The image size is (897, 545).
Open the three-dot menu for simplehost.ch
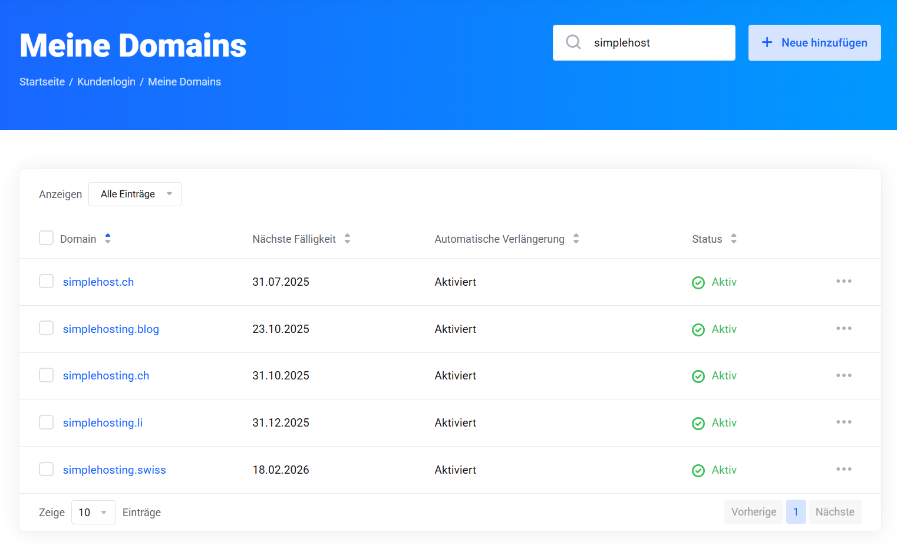[843, 282]
